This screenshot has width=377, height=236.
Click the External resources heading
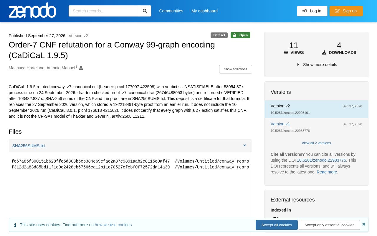pos(292,200)
